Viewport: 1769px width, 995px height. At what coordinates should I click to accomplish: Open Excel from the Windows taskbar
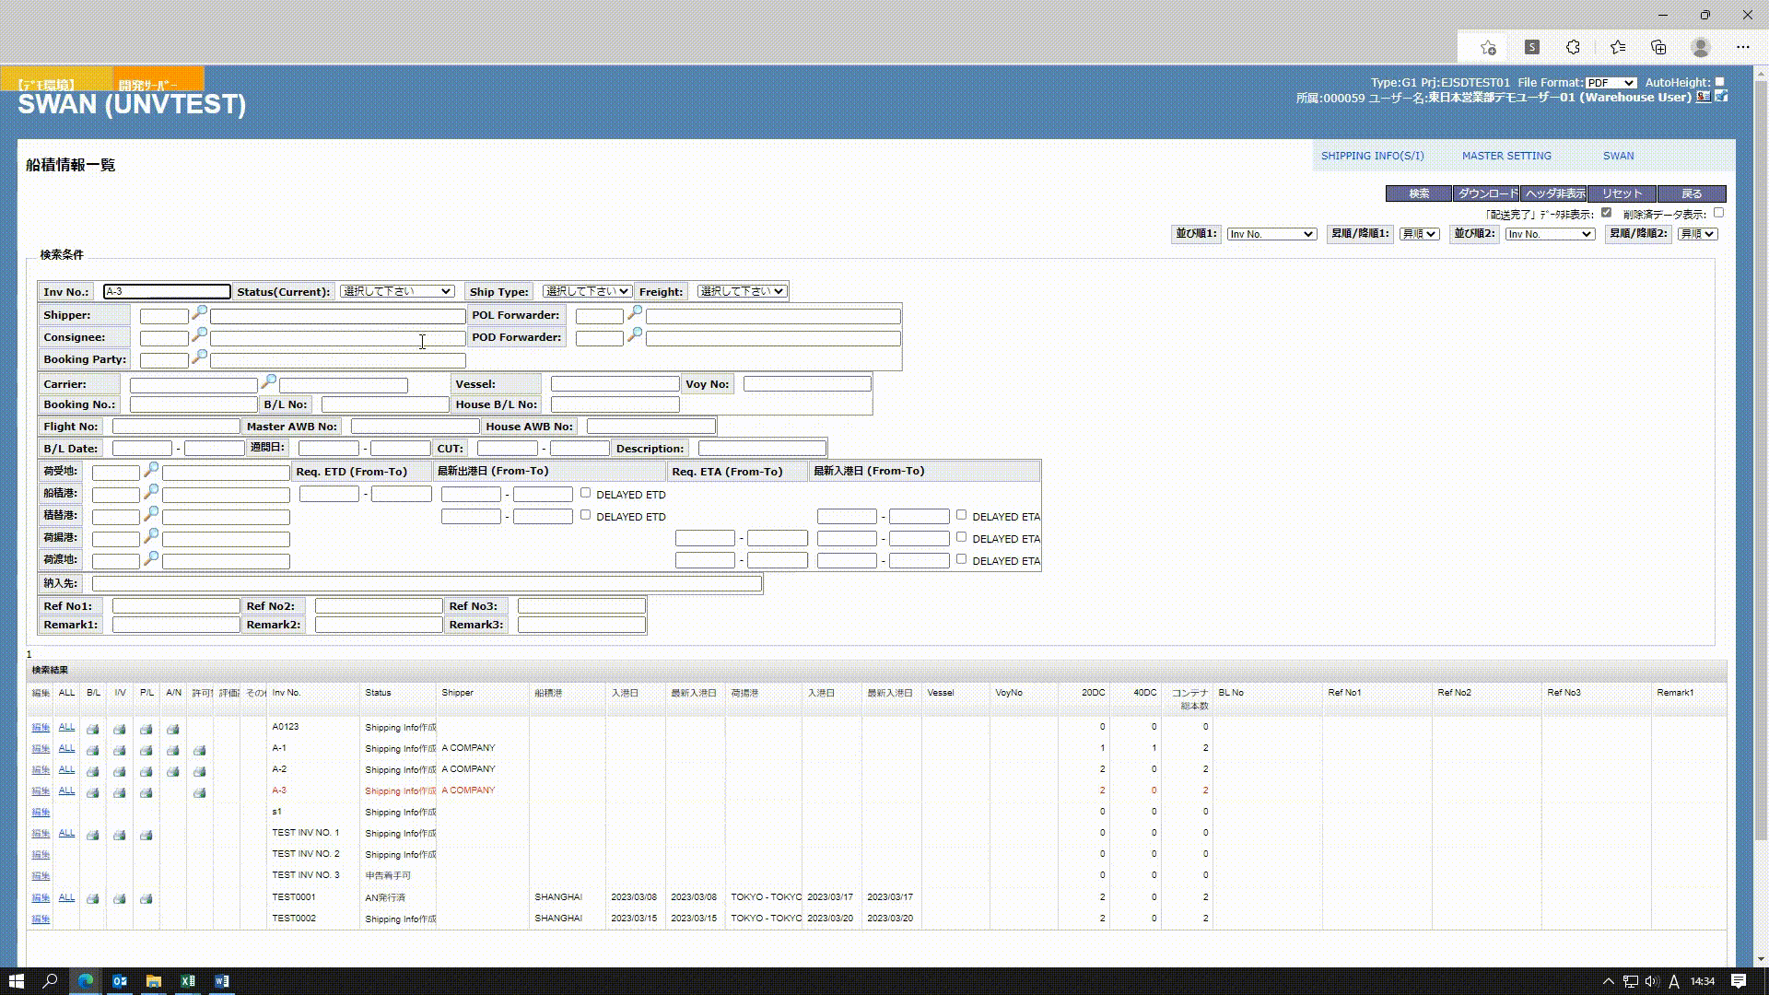tap(188, 981)
